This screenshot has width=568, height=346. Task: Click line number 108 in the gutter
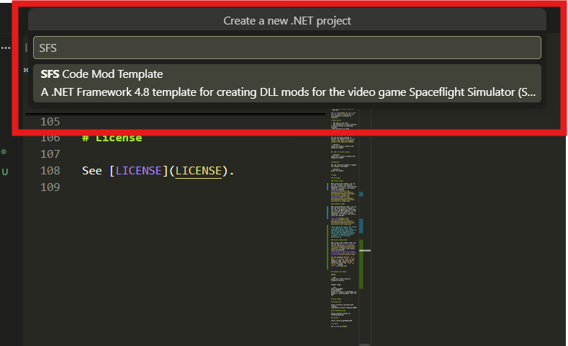tap(50, 170)
